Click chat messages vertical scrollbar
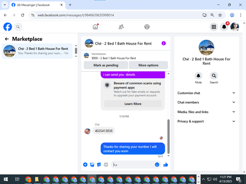 (x=168, y=136)
